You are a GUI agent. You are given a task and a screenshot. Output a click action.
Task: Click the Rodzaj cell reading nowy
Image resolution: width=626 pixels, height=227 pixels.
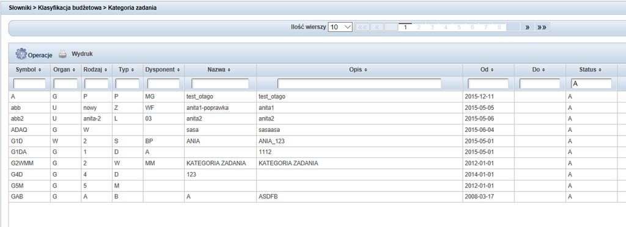(x=97, y=107)
